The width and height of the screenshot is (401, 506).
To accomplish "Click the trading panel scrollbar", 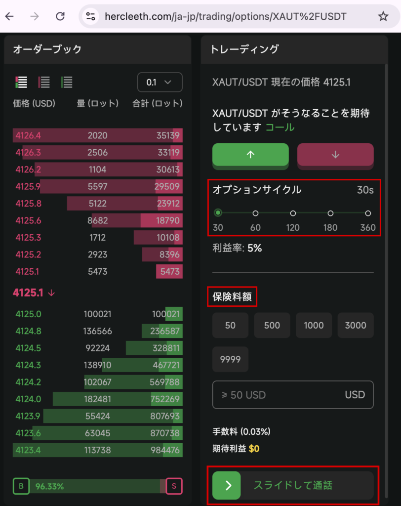I will [x=386, y=281].
